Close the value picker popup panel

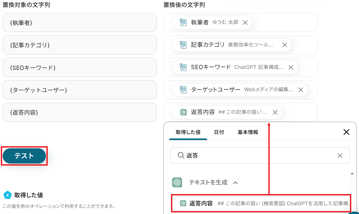346,132
